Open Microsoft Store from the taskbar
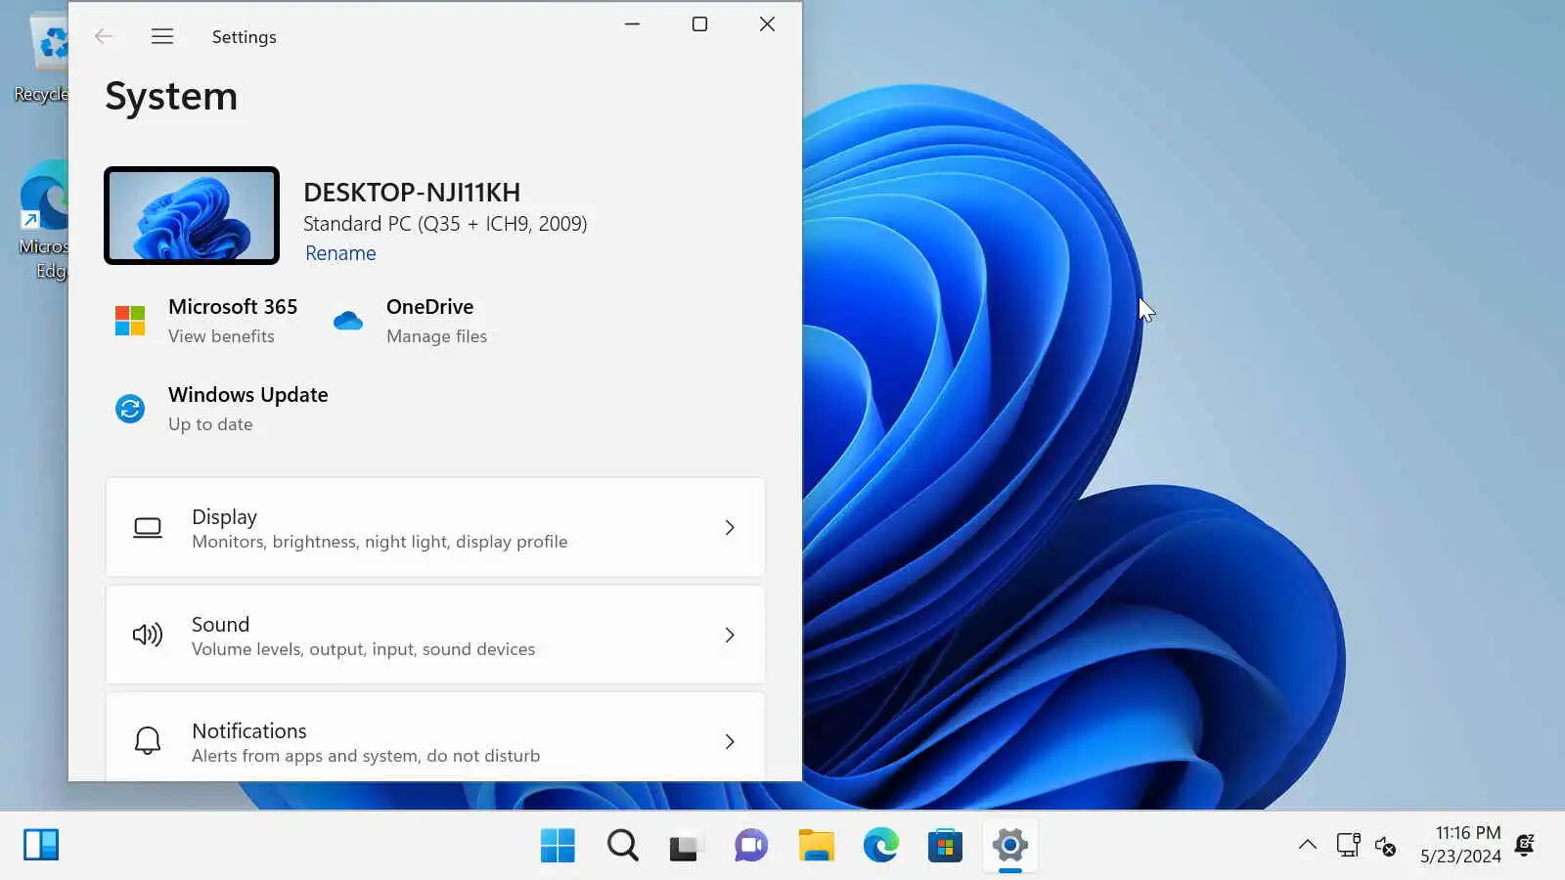Screen dimensions: 1565x880 945,846
